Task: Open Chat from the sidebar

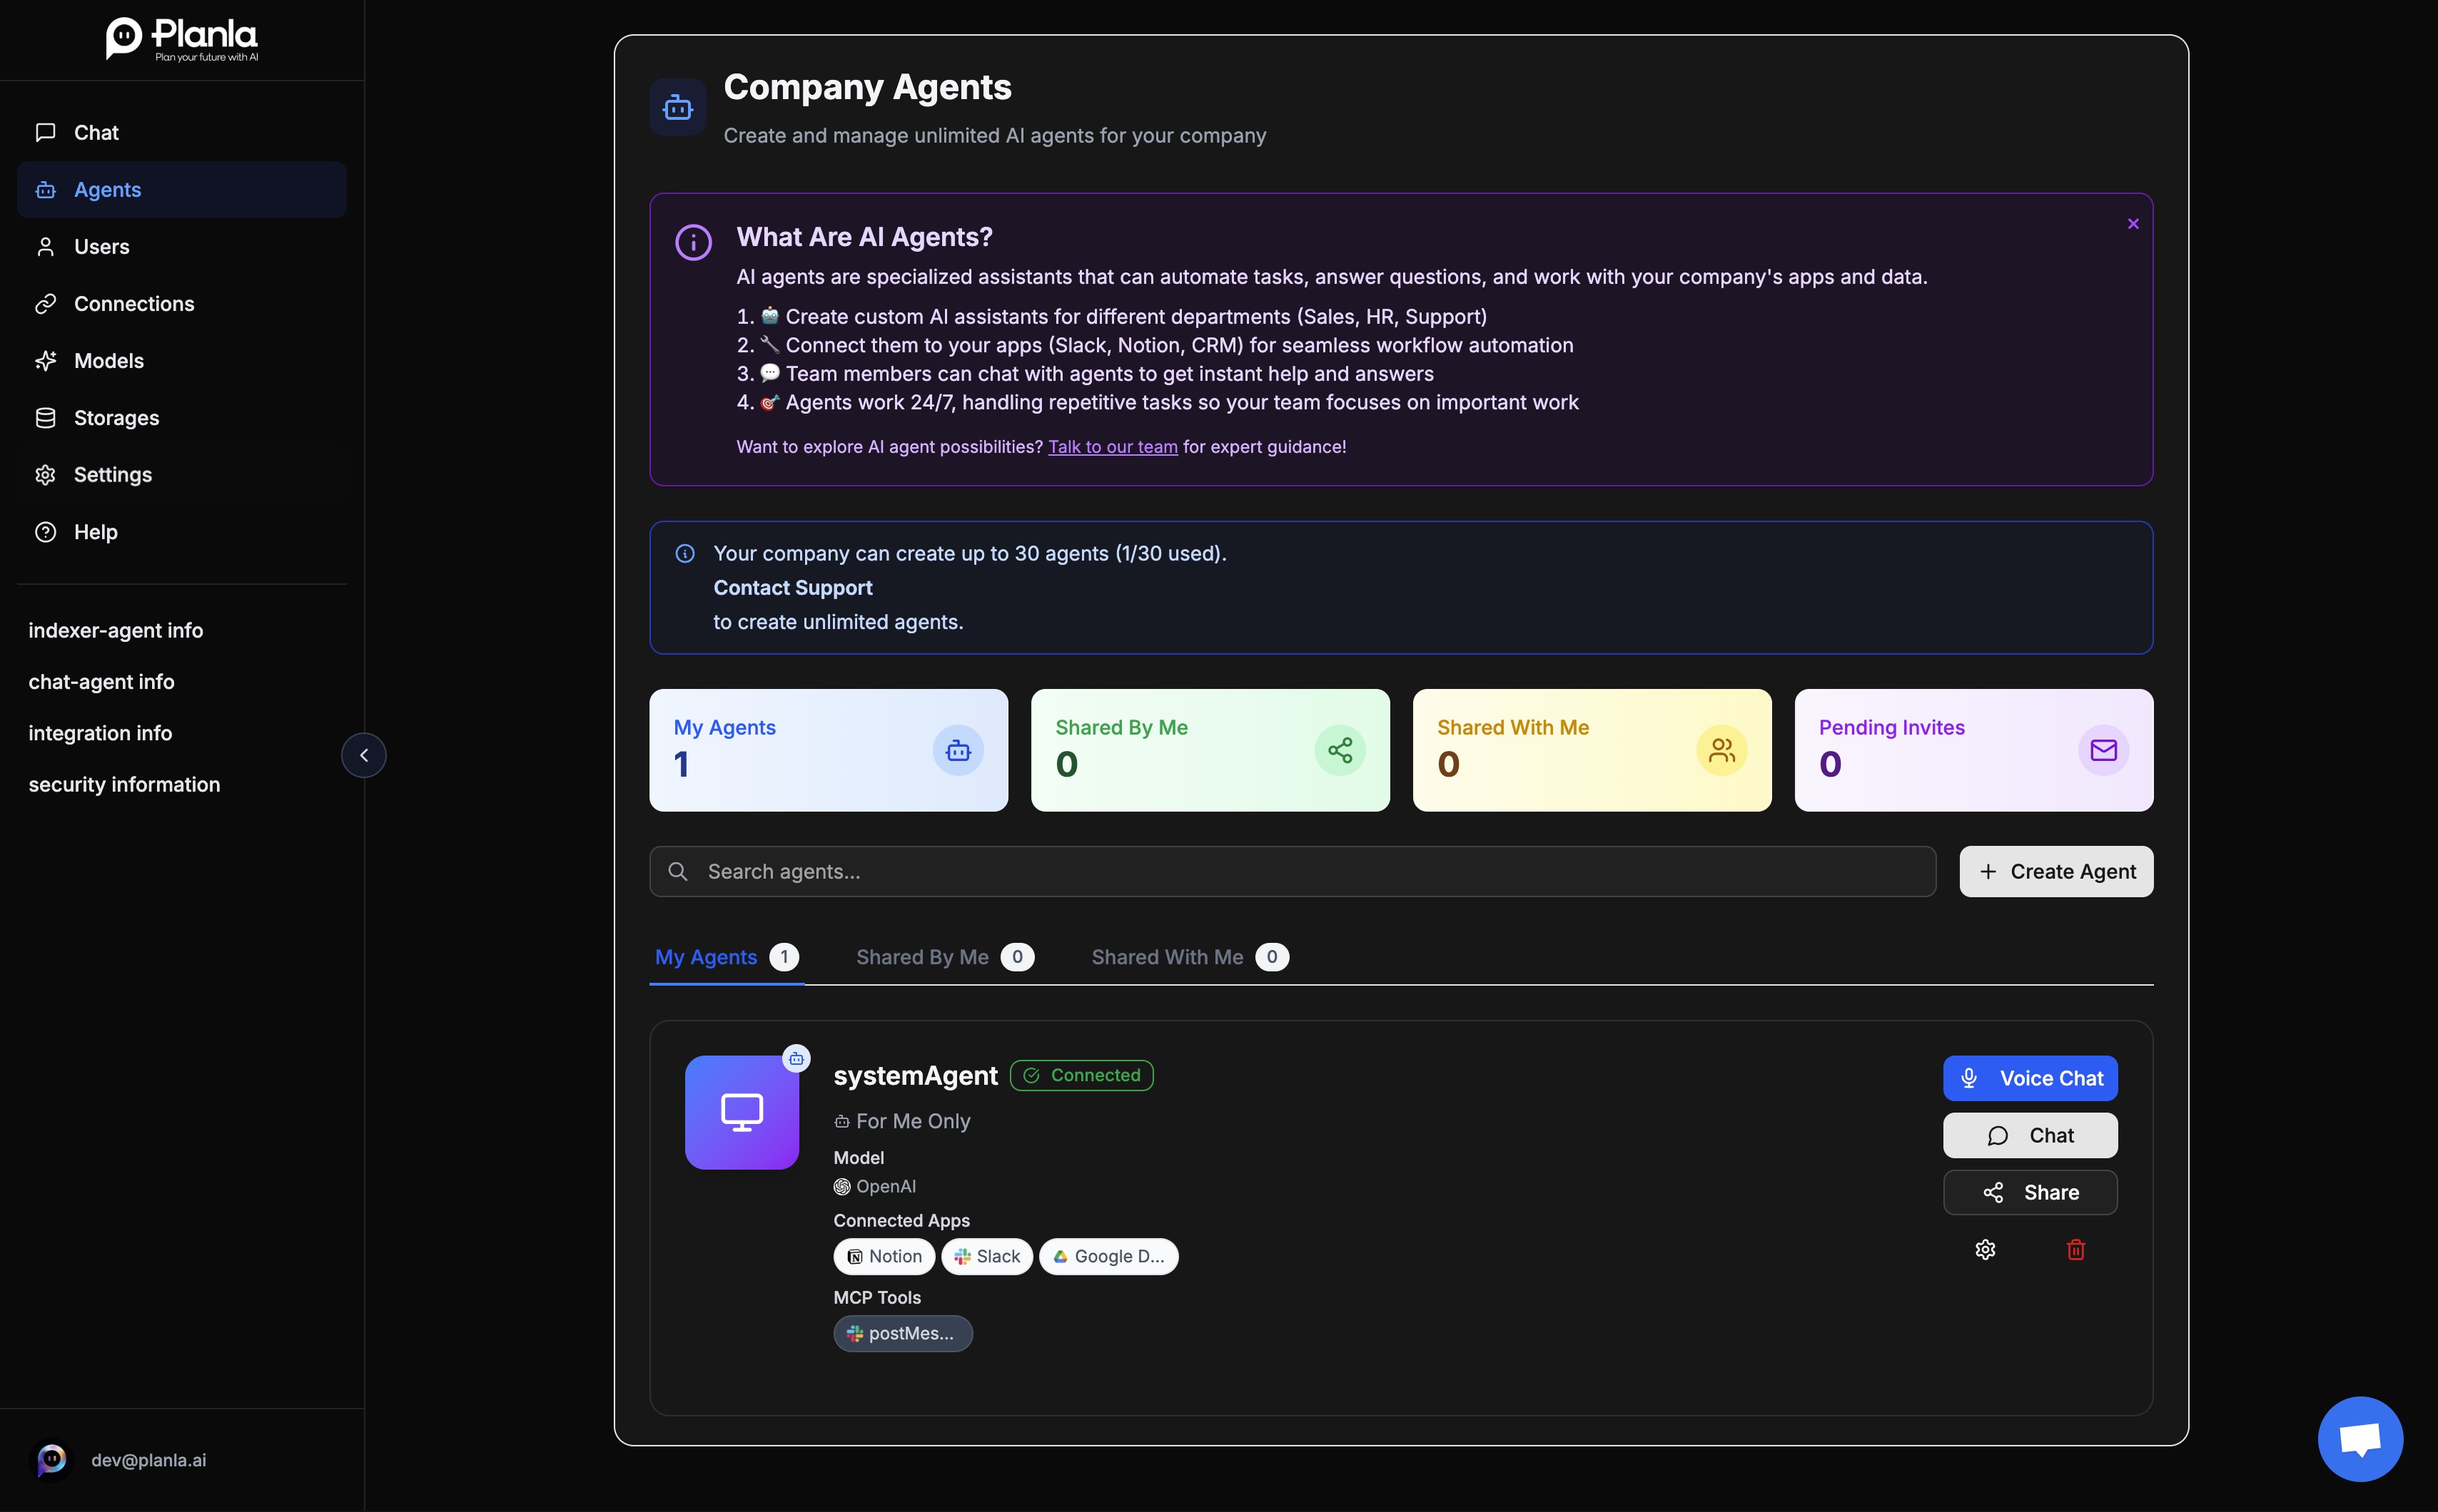Action: click(x=182, y=133)
